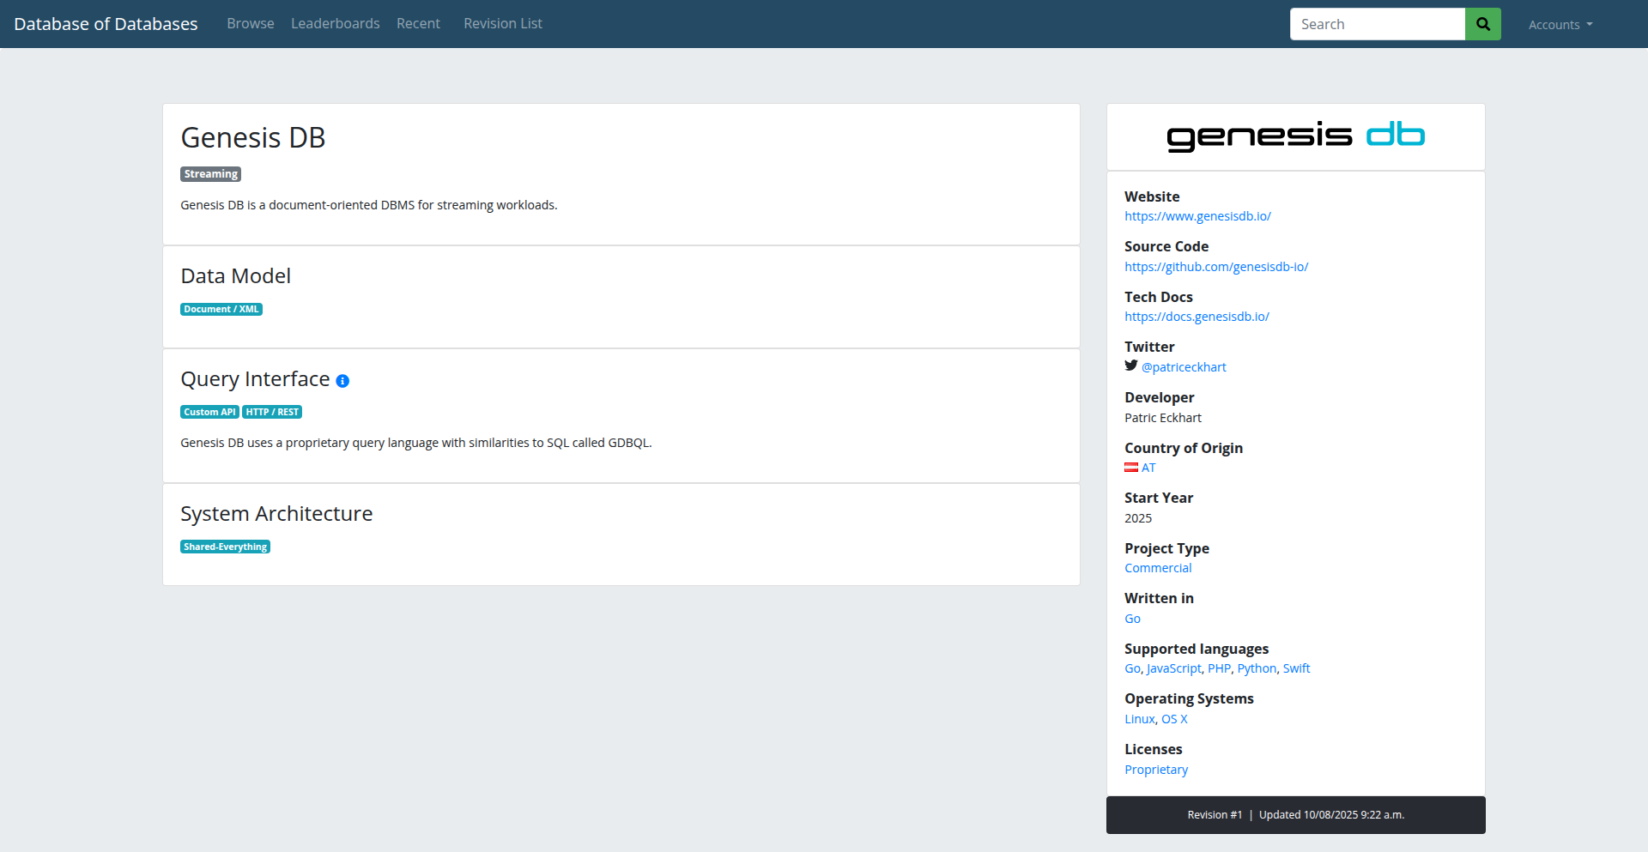Click the Revision #1 footer text
The height and width of the screenshot is (852, 1648).
click(x=1215, y=815)
